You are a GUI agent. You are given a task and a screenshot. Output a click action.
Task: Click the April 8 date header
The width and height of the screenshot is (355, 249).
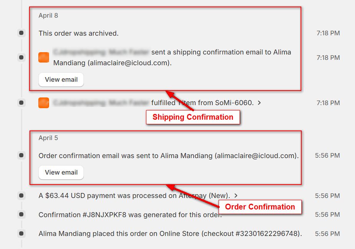click(x=48, y=16)
